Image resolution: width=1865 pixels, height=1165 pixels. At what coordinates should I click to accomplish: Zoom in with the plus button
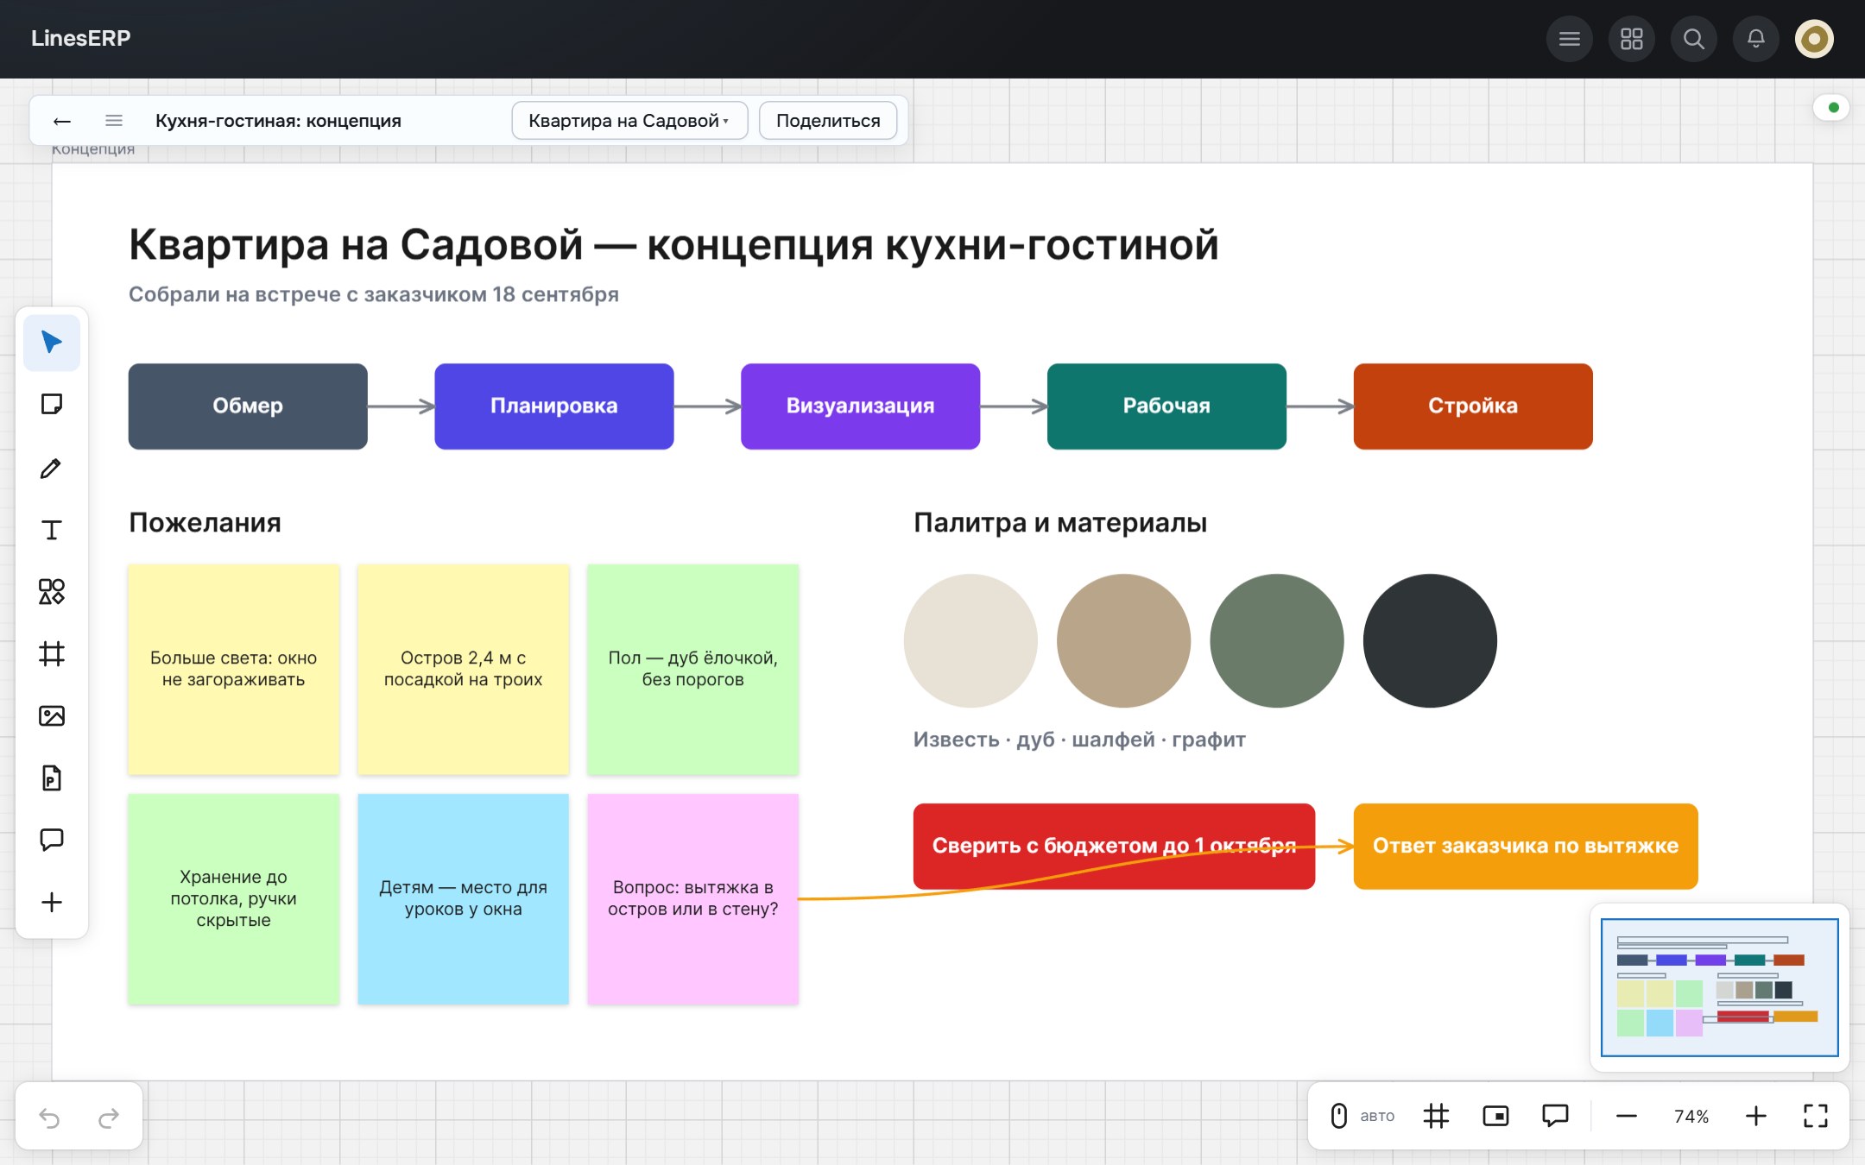(x=1756, y=1116)
